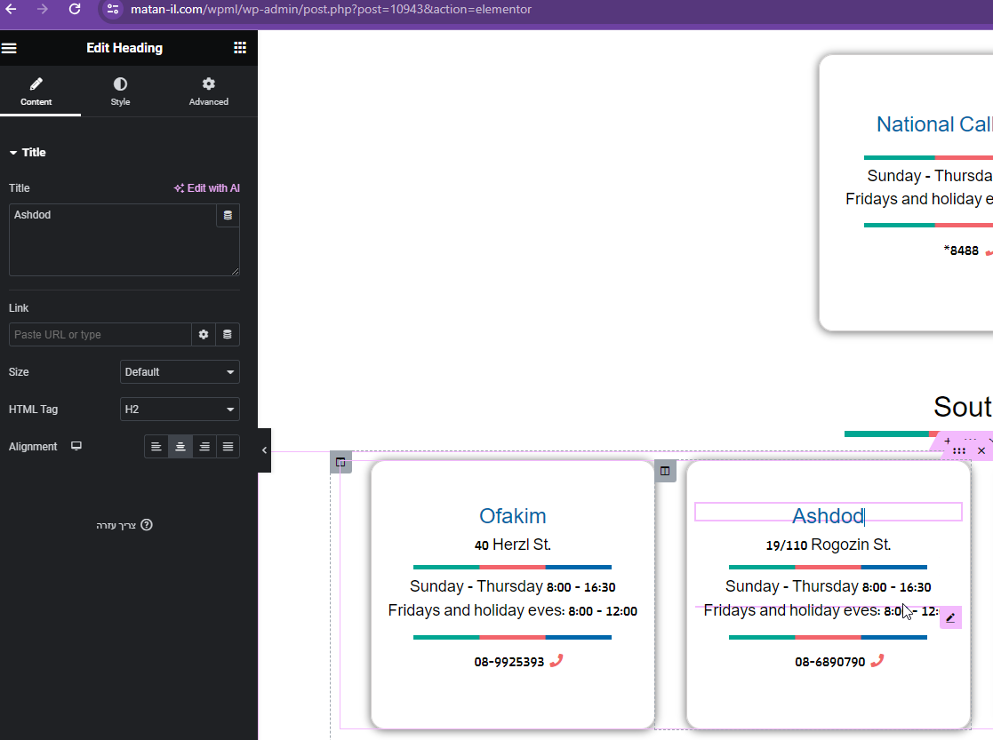The image size is (993, 740).
Task: Set alignment to center
Action: click(180, 447)
